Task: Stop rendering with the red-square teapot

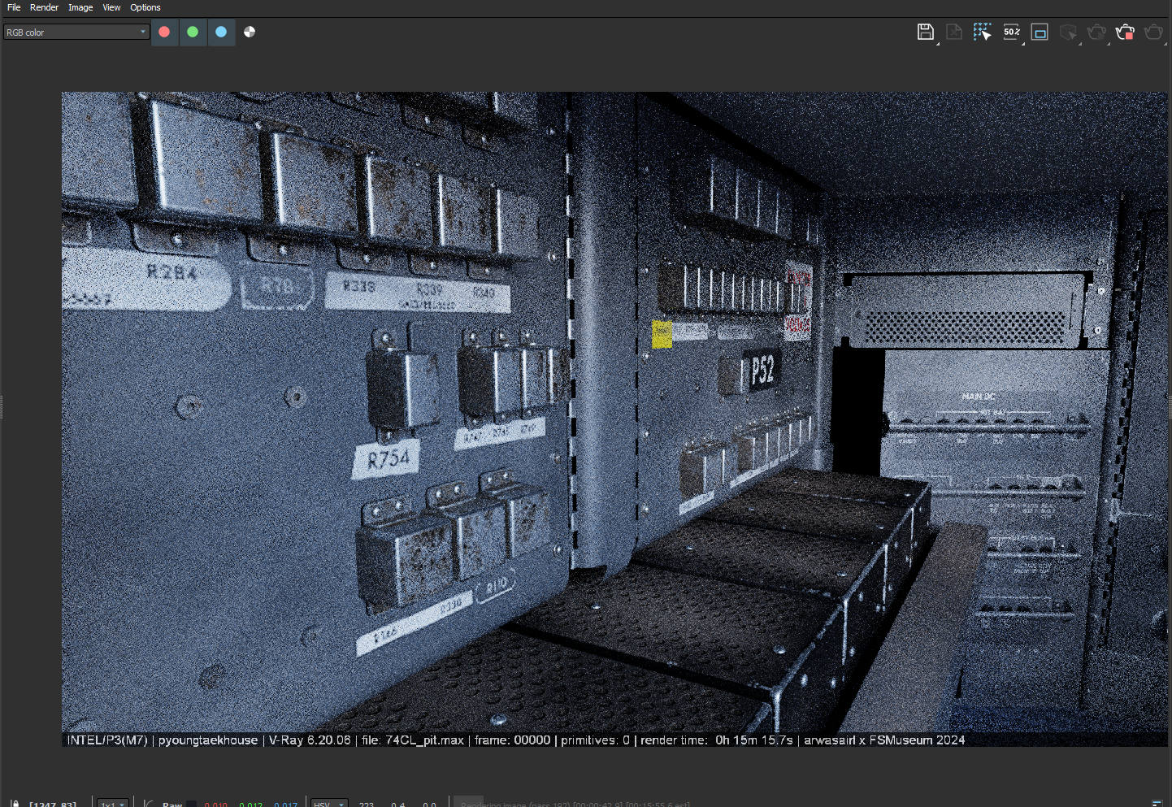Action: [x=1126, y=32]
